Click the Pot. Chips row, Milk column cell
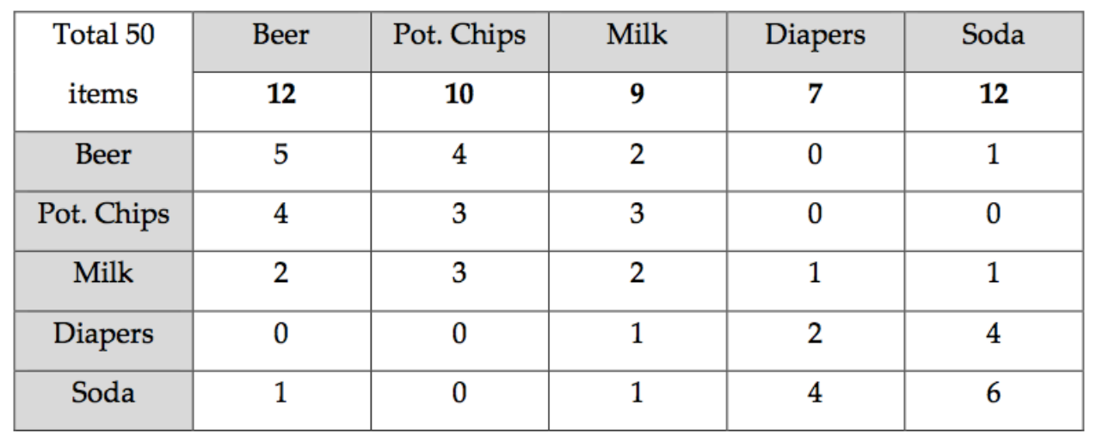Image resolution: width=1096 pixels, height=442 pixels. point(637,215)
